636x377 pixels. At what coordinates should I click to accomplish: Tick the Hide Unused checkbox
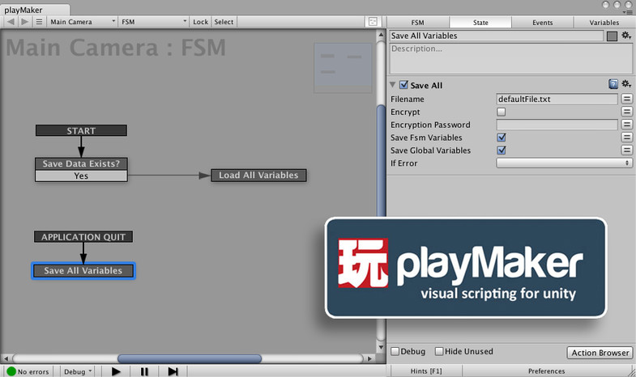(439, 351)
